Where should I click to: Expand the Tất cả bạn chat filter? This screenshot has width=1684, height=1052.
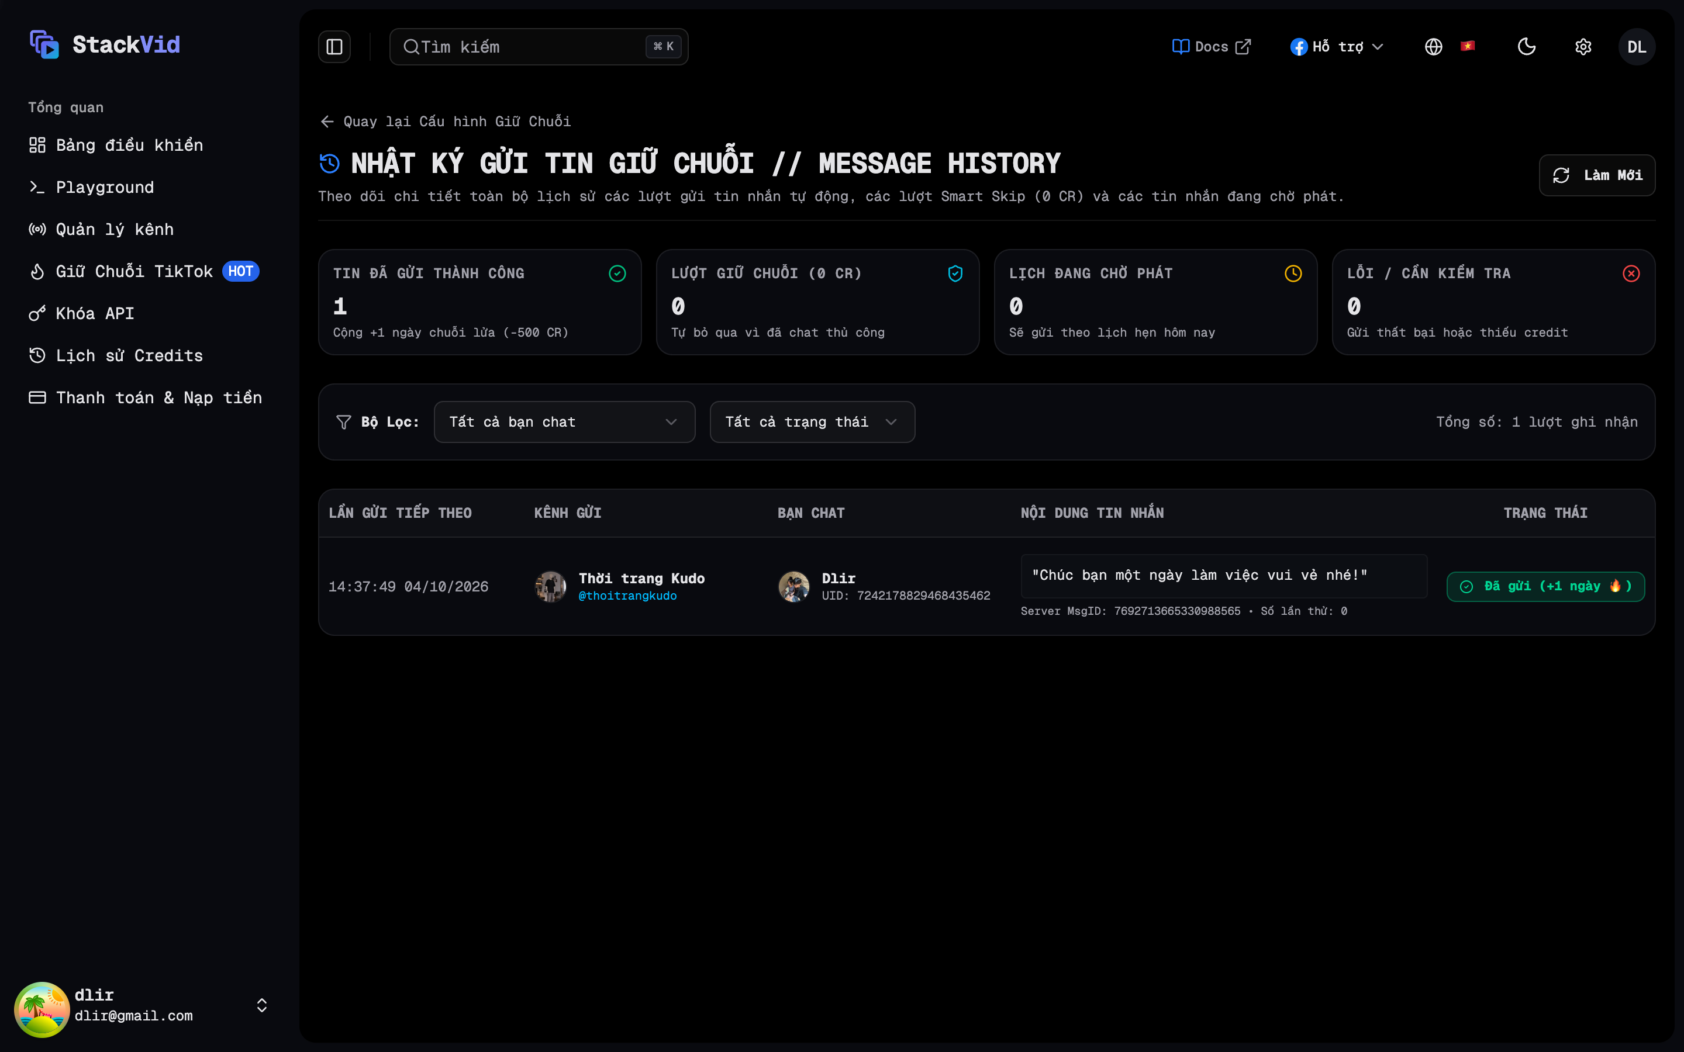[x=564, y=421]
